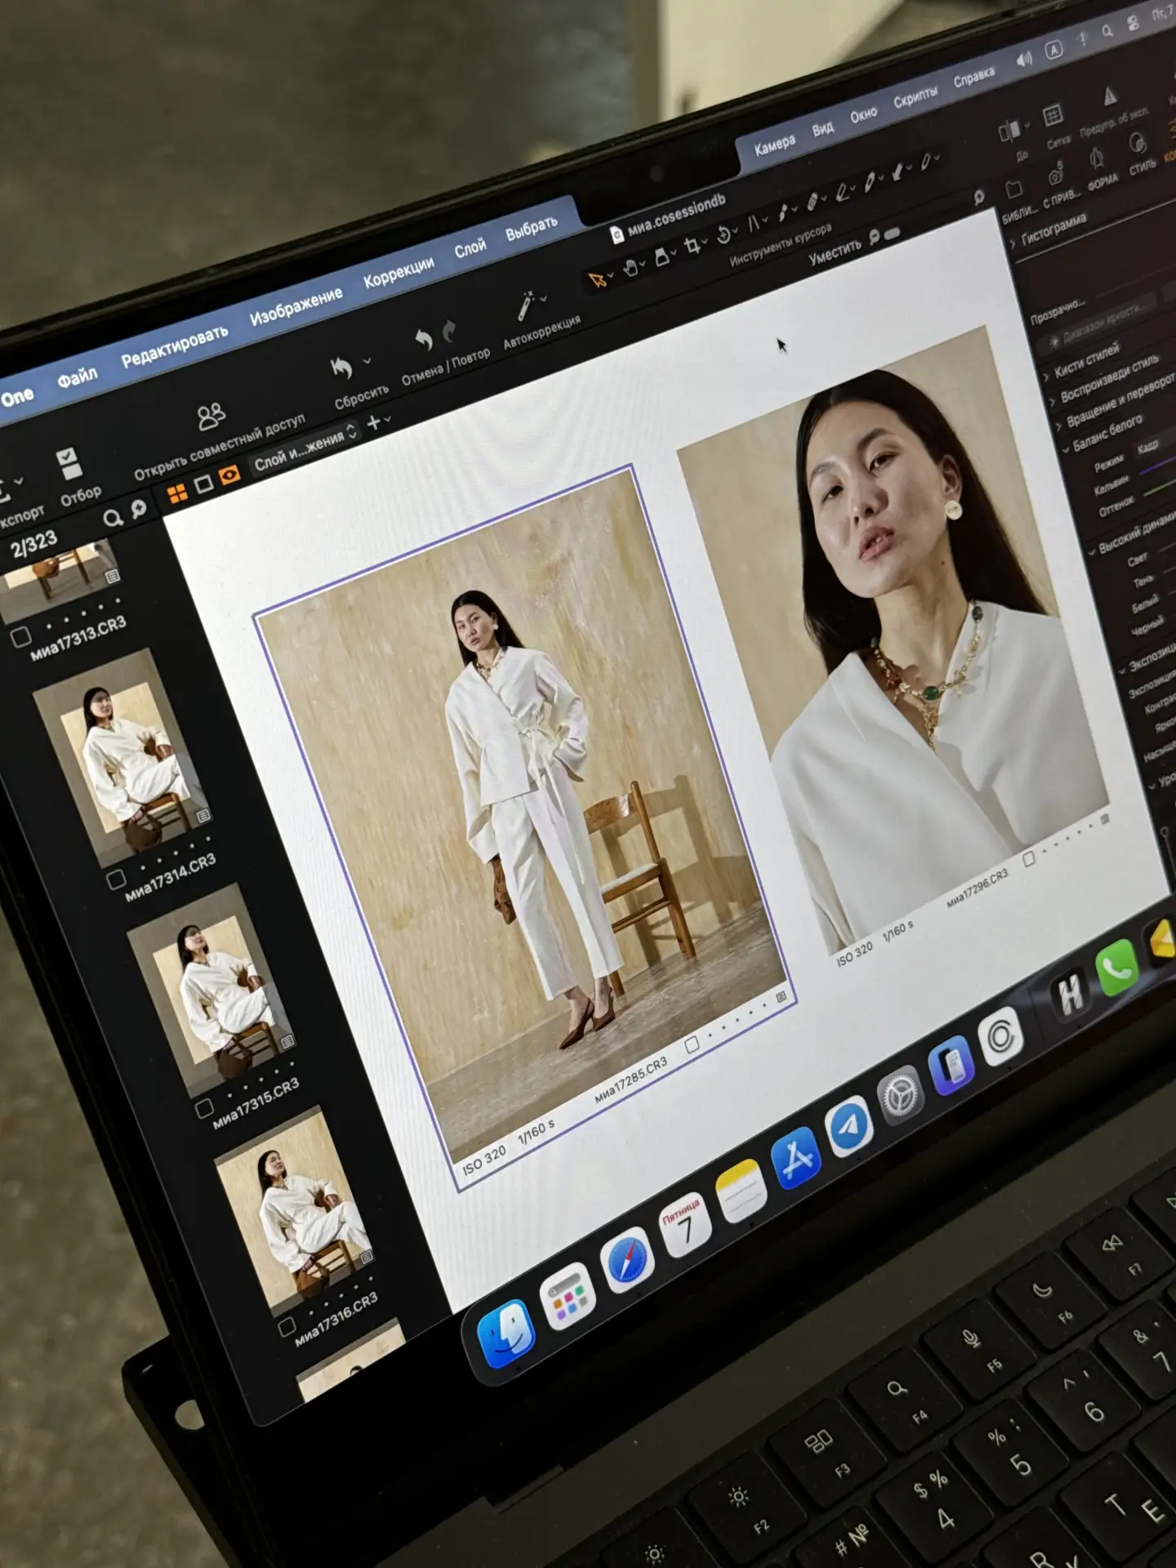Click the browser search magnifier icon
Image resolution: width=1176 pixels, height=1568 pixels.
(113, 518)
